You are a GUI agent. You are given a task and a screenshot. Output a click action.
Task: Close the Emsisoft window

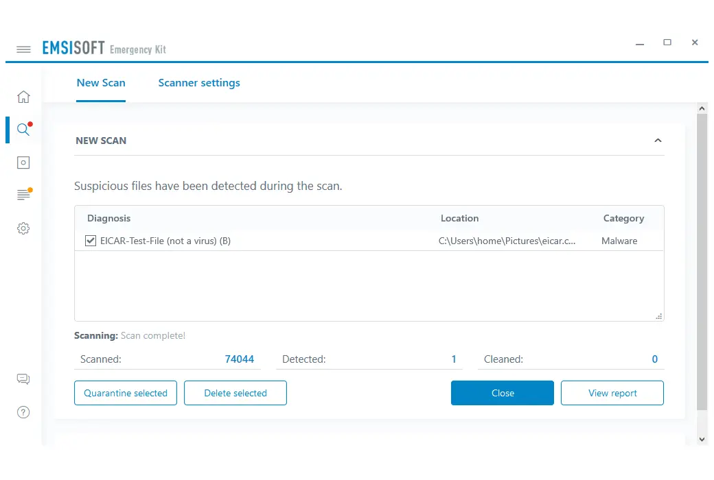click(x=694, y=43)
